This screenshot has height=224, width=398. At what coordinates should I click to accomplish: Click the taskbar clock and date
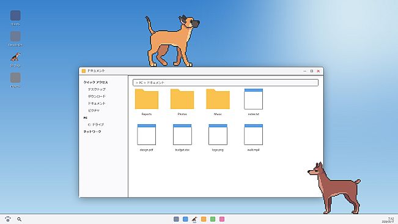pos(388,220)
